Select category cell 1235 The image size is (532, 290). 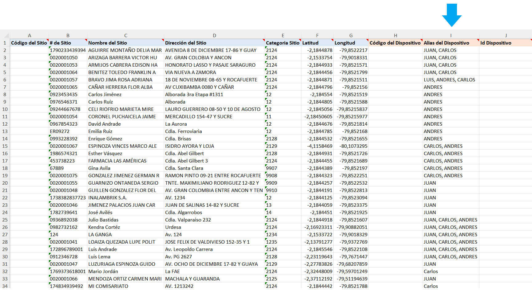(x=283, y=242)
